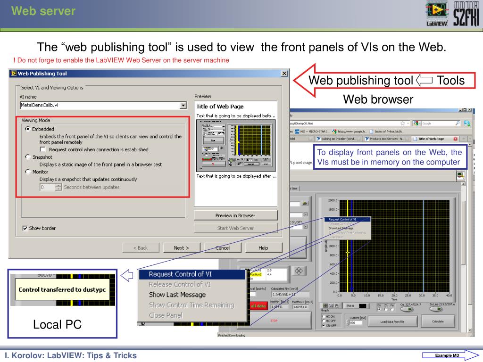Click the light blue cursor line in the graph
The width and height of the screenshot is (483, 362).
click(x=423, y=246)
